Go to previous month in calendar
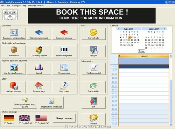The width and height of the screenshot is (175, 129). coord(119,29)
